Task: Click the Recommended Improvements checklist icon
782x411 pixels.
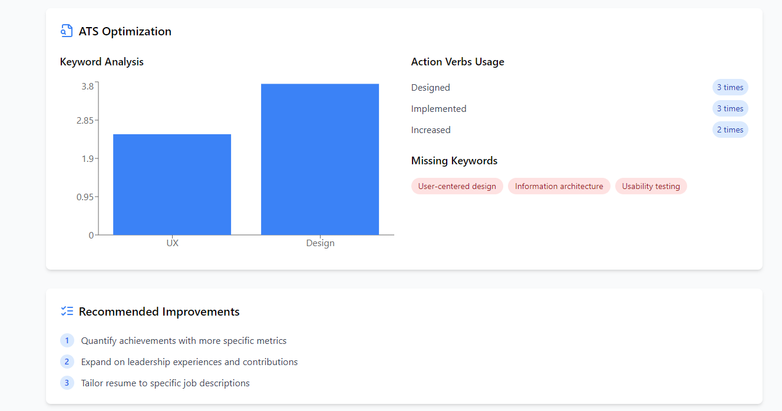Action: pyautogui.click(x=67, y=311)
